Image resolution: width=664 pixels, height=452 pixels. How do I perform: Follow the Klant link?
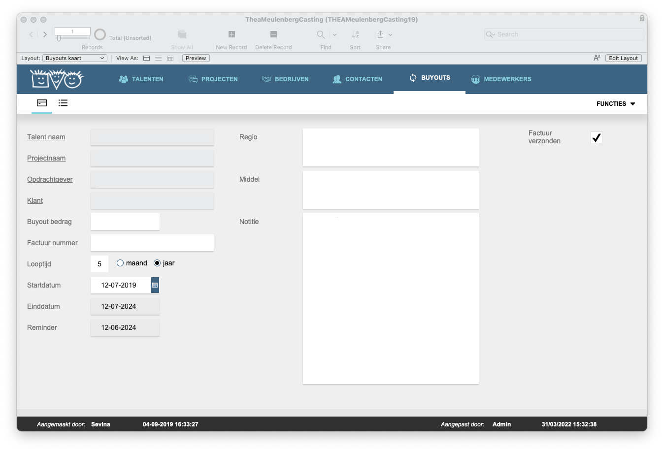[x=35, y=200]
